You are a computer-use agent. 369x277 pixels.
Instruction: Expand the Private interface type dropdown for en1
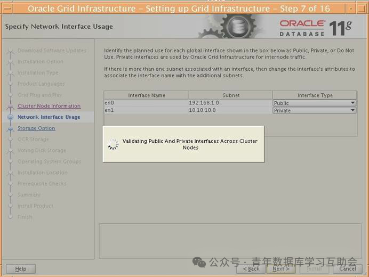click(x=314, y=110)
